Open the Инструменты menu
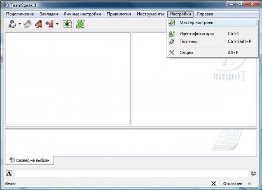Image resolution: width=262 pixels, height=190 pixels. click(x=150, y=14)
